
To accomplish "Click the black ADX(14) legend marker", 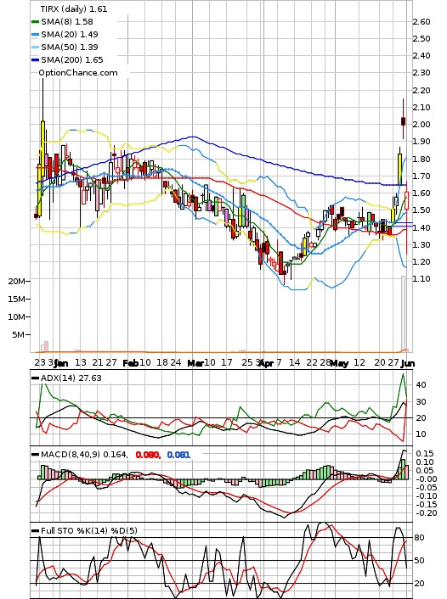I will point(35,378).
